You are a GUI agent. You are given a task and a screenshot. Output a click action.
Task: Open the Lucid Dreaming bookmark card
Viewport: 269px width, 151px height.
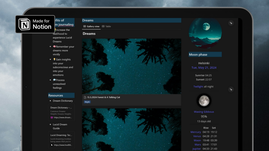pyautogui.click(x=61, y=140)
